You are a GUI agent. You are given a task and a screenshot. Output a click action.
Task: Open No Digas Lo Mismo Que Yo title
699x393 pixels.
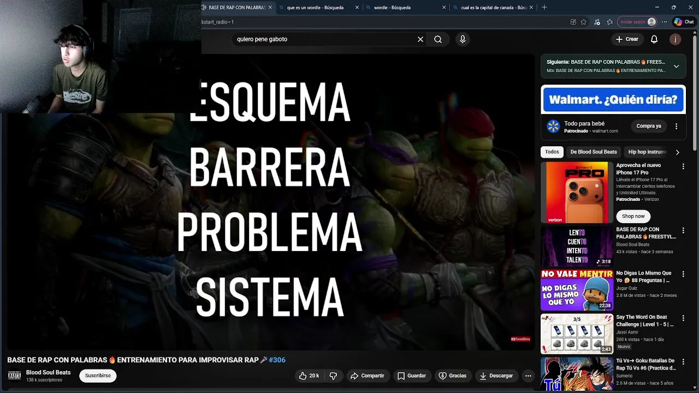[644, 277]
